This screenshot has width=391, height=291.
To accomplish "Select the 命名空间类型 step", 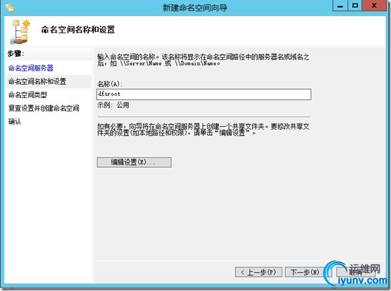I will (x=28, y=95).
